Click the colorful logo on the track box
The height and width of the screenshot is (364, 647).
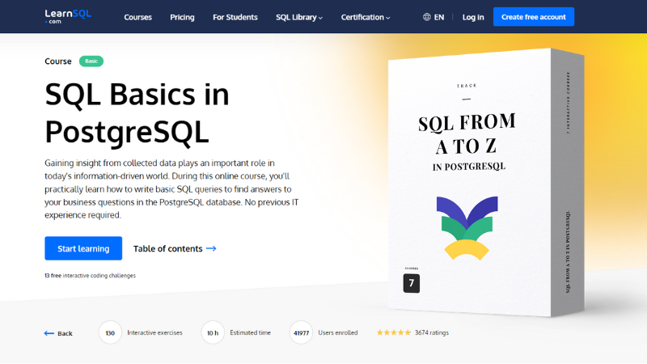click(x=467, y=228)
